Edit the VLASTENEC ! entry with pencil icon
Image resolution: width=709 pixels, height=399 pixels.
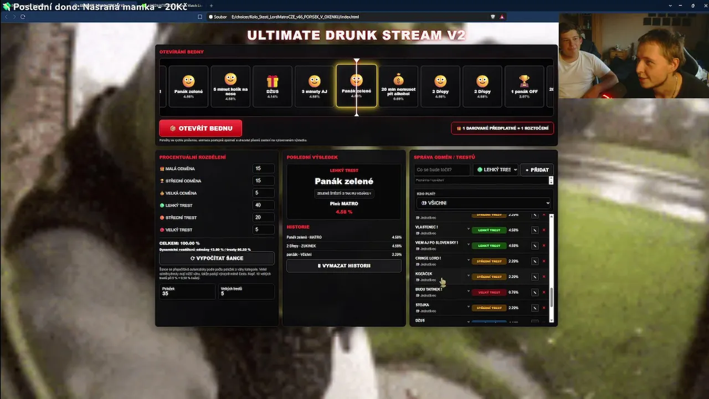point(535,230)
